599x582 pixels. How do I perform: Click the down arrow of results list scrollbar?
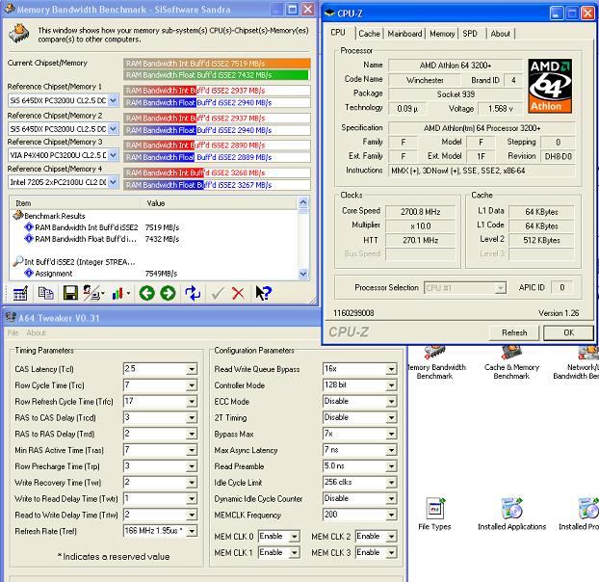[303, 274]
